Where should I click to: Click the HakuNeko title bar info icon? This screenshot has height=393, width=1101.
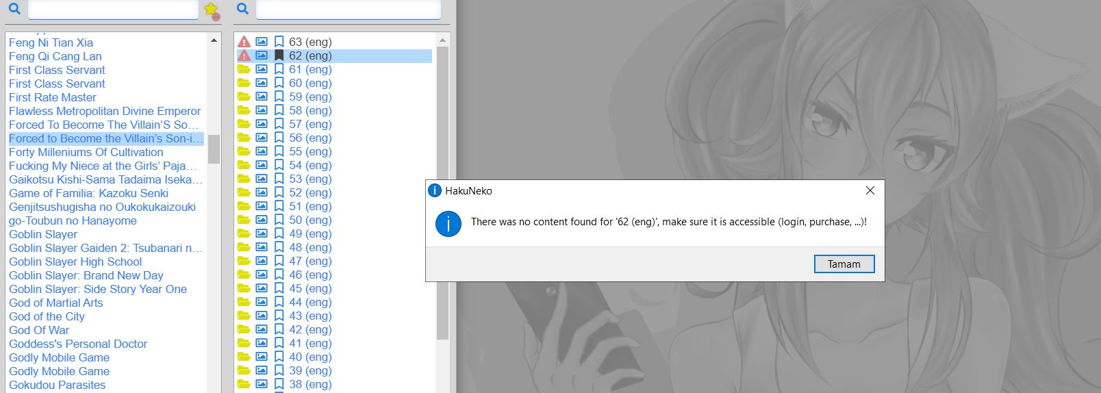[x=435, y=190]
